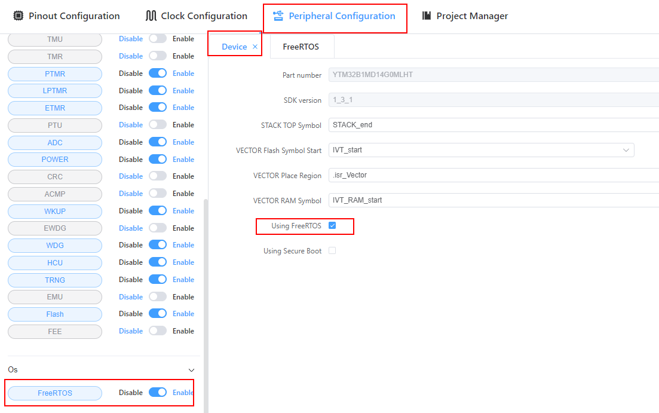Click the WDG peripheral button
Viewport: 659px width, 413px height.
coord(55,246)
